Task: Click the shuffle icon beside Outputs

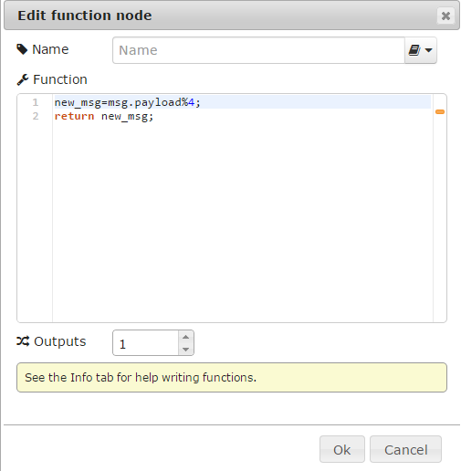Action: coord(23,341)
